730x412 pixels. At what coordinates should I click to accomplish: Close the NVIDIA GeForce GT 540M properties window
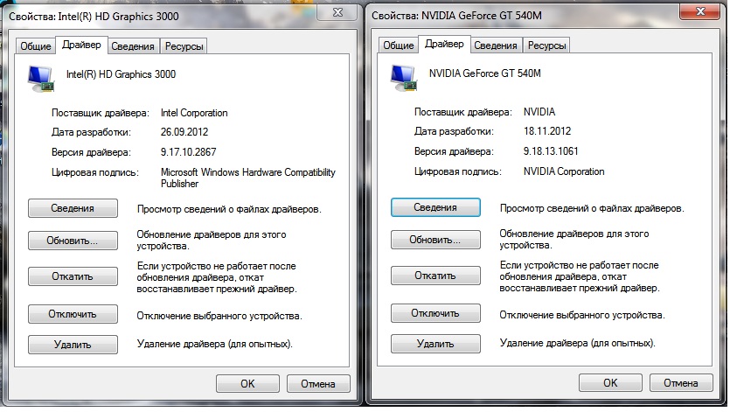click(699, 11)
